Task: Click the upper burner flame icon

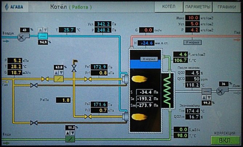Action: [138, 78]
